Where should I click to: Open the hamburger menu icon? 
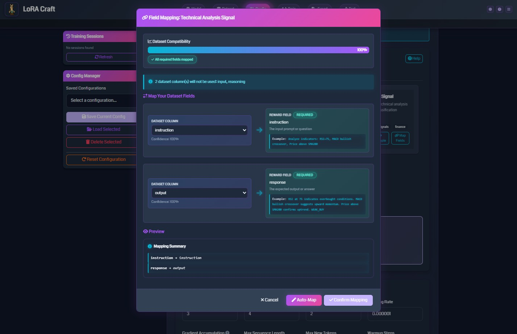tap(509, 9)
